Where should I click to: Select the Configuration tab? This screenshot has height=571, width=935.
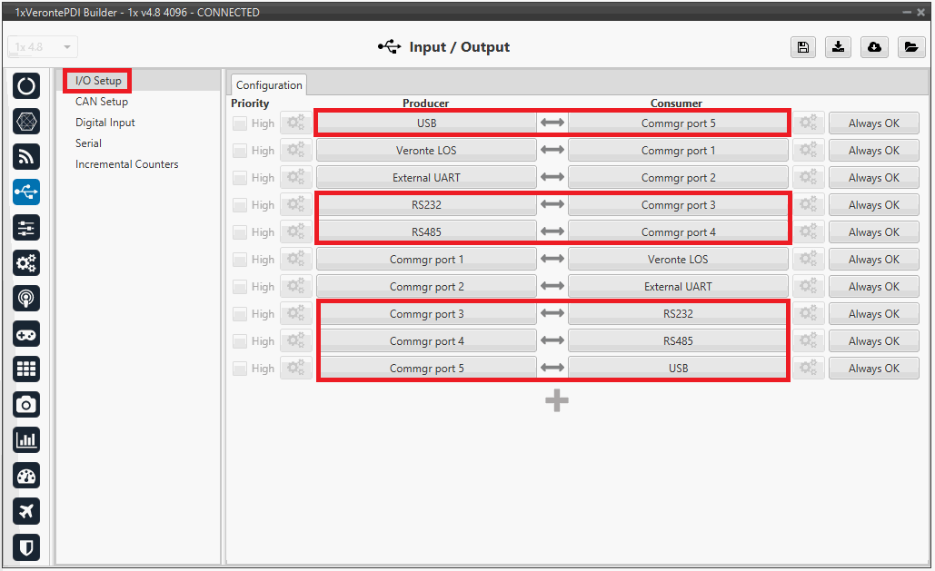coord(269,84)
